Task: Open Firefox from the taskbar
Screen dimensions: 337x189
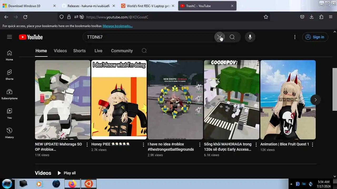Action: click(72, 184)
